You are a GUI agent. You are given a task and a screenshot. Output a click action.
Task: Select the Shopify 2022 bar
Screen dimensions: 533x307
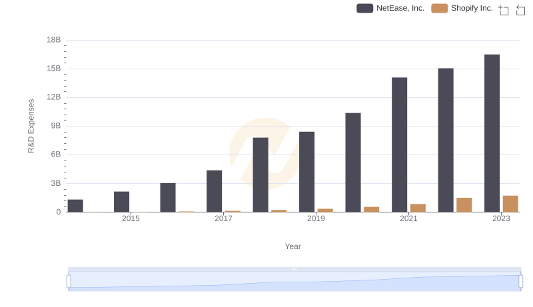(x=464, y=205)
